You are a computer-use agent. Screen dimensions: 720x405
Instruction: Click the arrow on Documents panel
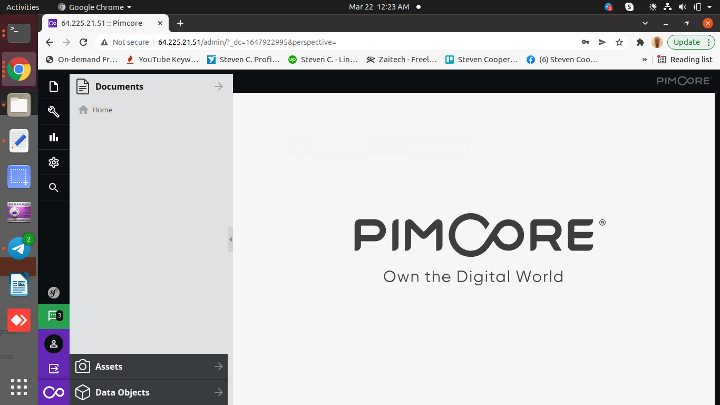(x=219, y=86)
